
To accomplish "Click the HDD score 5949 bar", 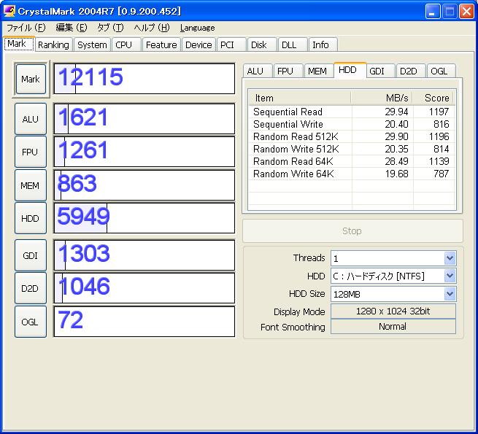I will [x=144, y=218].
